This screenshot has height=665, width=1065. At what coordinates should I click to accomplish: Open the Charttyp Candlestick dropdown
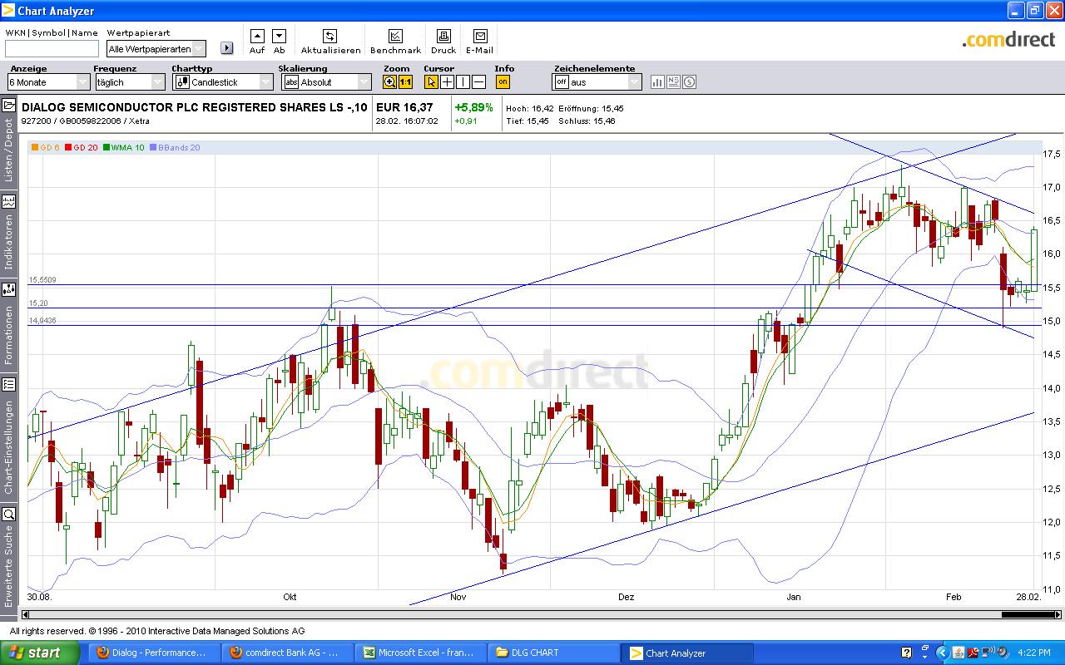[x=223, y=82]
